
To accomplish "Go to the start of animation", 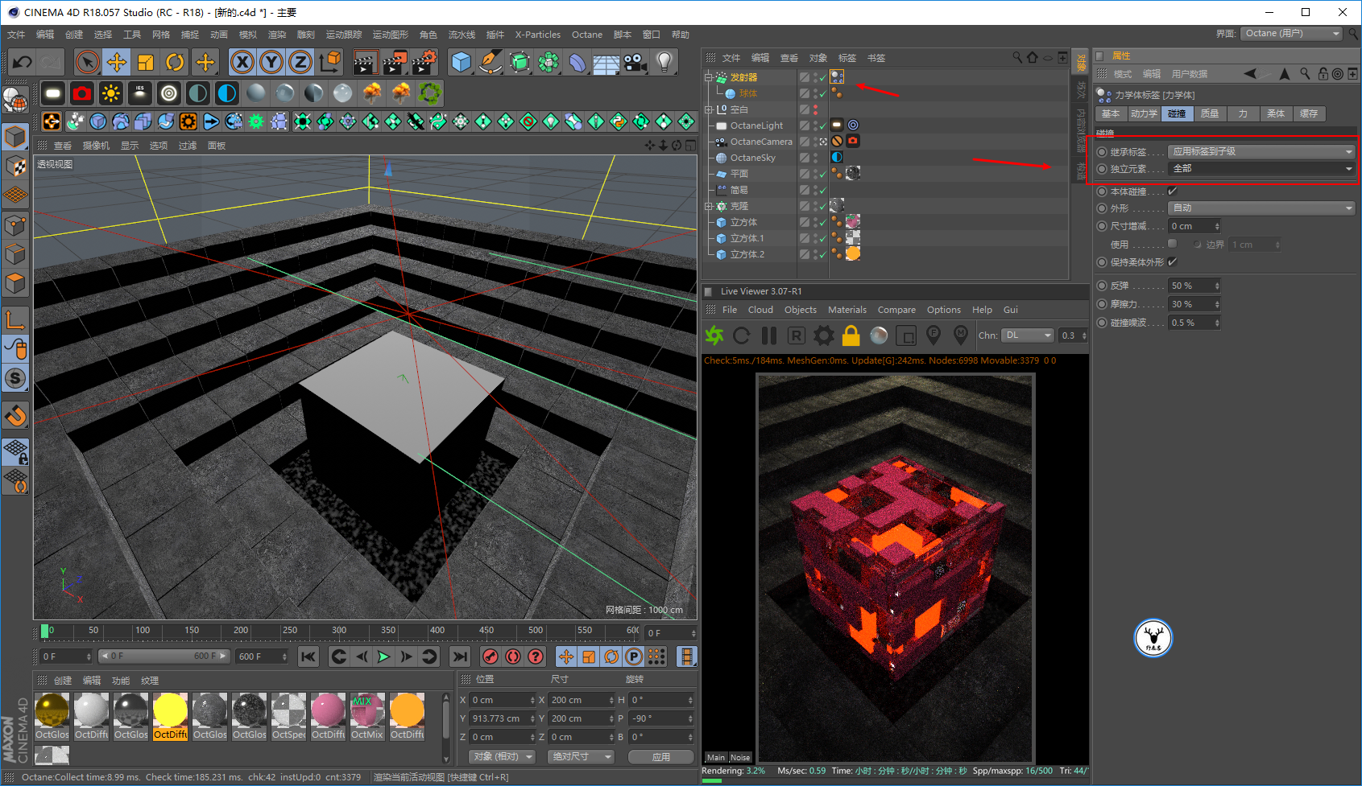I will (308, 656).
